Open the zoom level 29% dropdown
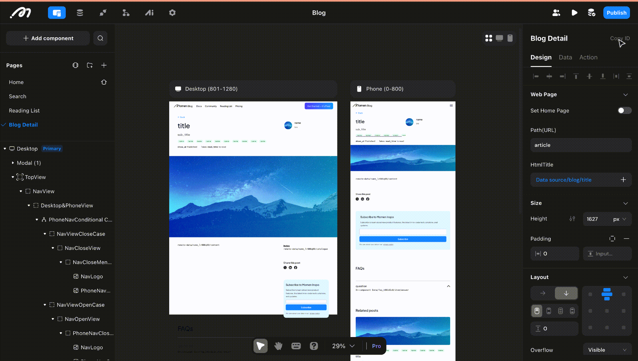638x361 pixels. click(x=343, y=346)
